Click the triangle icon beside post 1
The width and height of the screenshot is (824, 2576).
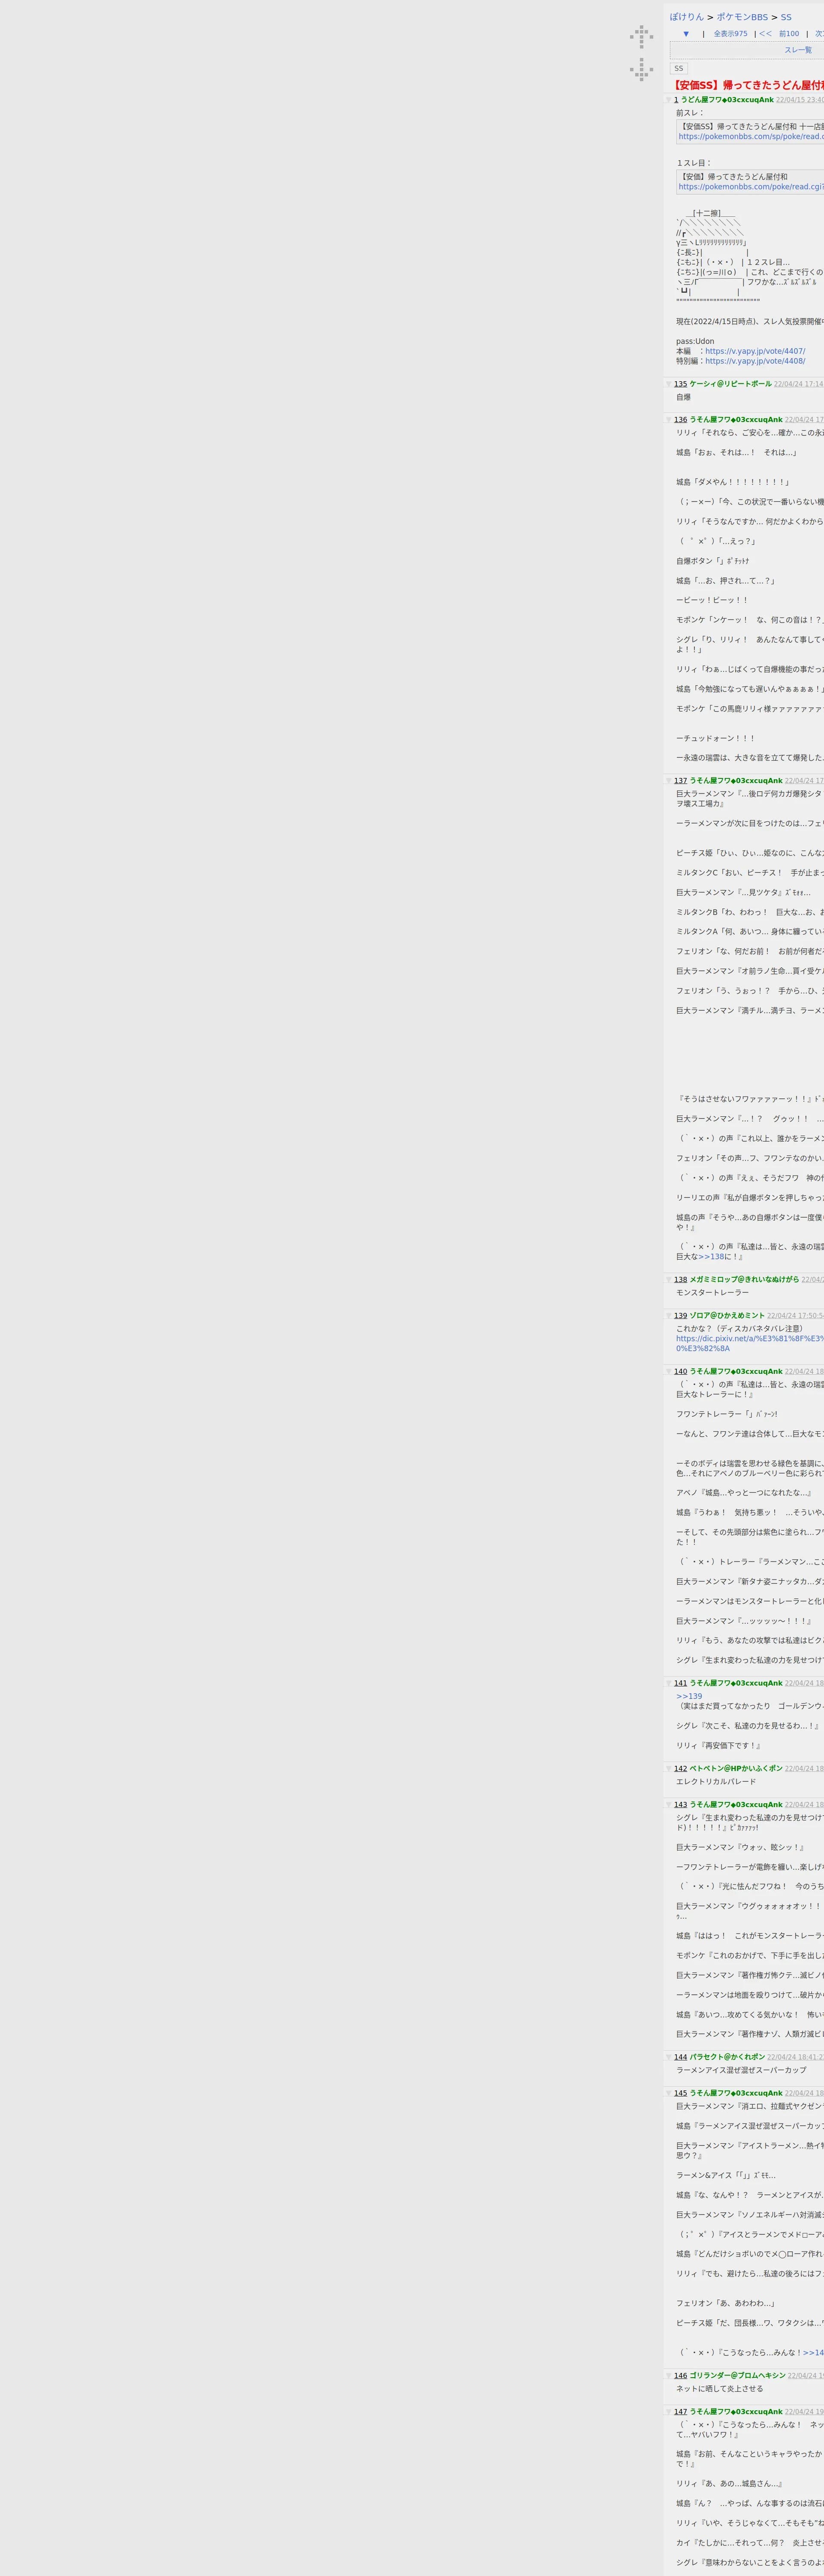669,100
